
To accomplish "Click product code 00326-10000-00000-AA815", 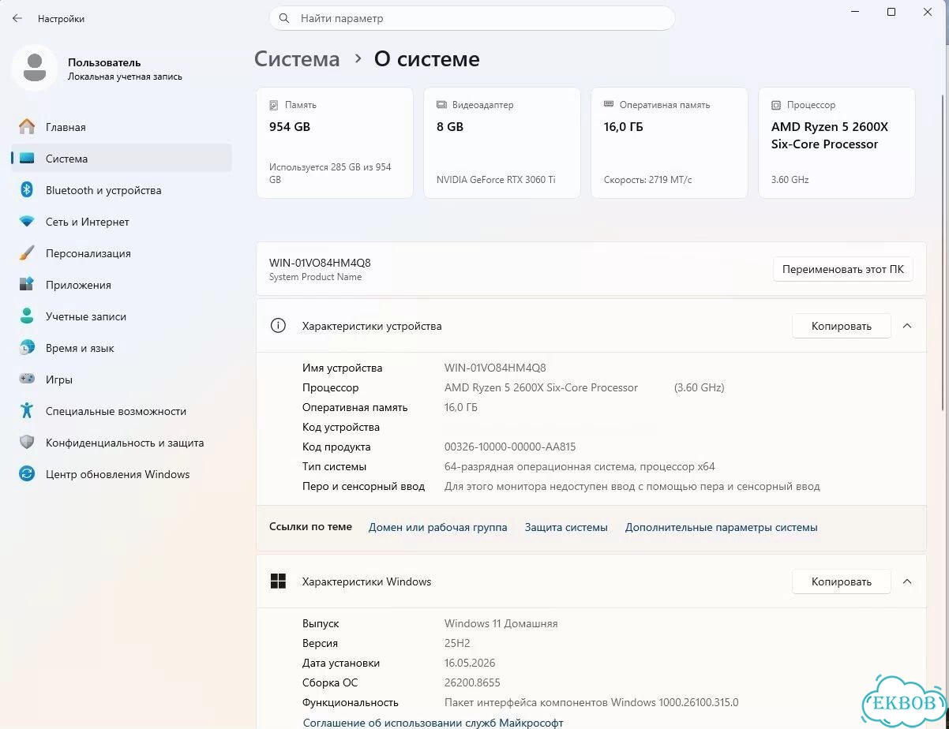I will click(510, 447).
